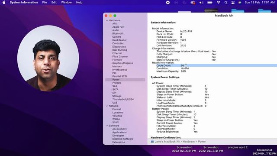277x156 pixels.
Task: Select WWAN under Network
Action: tap(116, 119)
